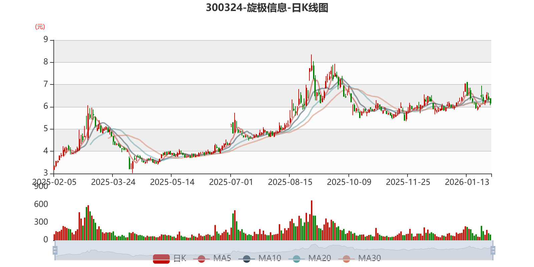Click the (元) unit label
The image size is (534, 267).
pyautogui.click(x=40, y=27)
